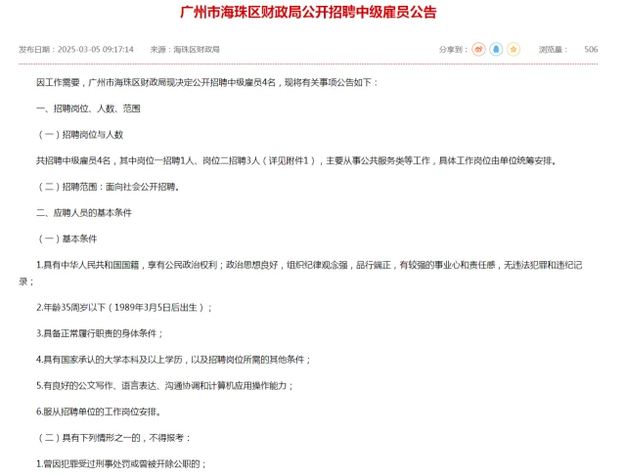Screen dimensions: 626x476
Task: Click condition 5.有良好的公文写作
Action: coord(165,386)
